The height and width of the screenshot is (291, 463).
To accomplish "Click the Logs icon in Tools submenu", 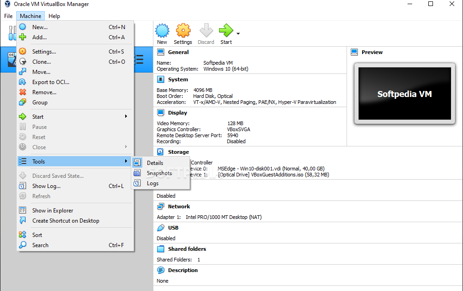I will coord(137,183).
